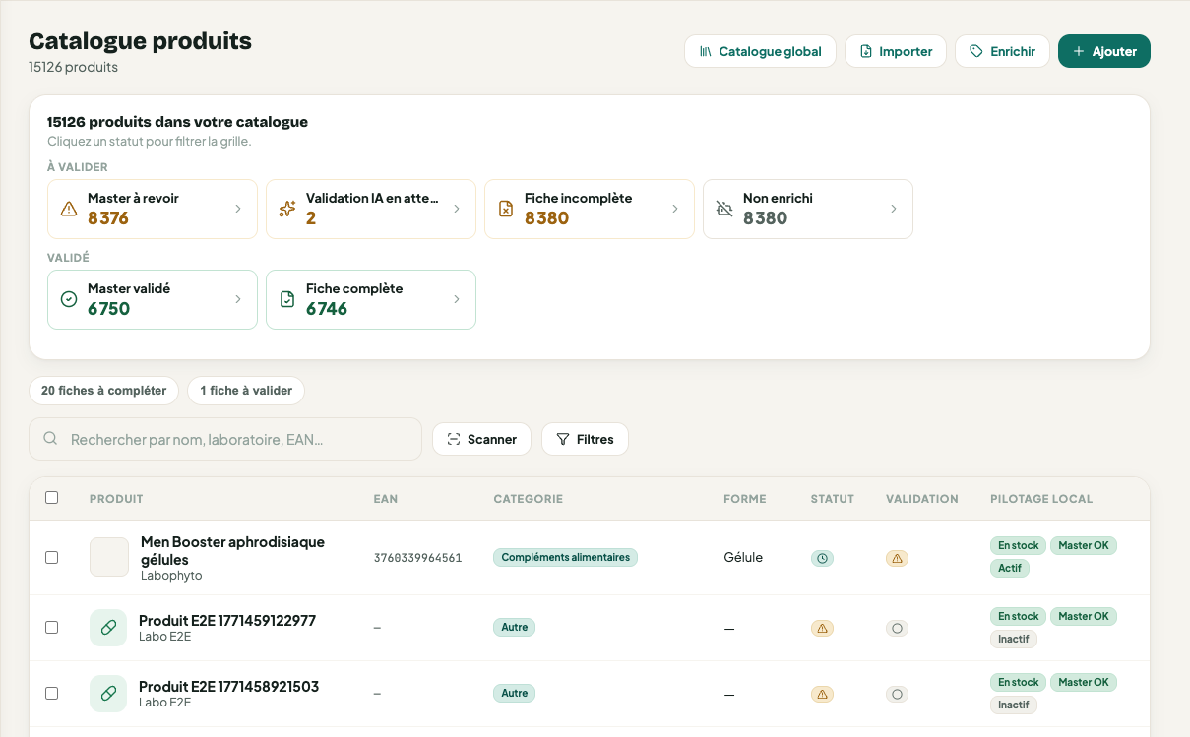Open product Produit E2E 1771458921503
This screenshot has width=1190, height=737.
pos(228,686)
